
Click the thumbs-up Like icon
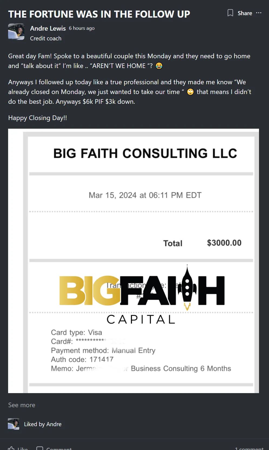click(x=11, y=448)
